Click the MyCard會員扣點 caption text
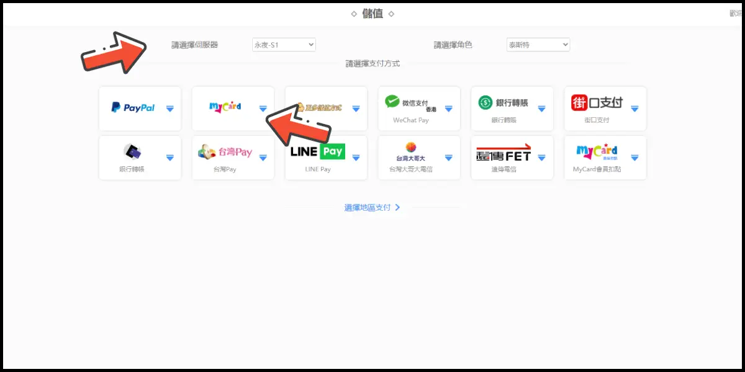The height and width of the screenshot is (372, 745). (597, 169)
